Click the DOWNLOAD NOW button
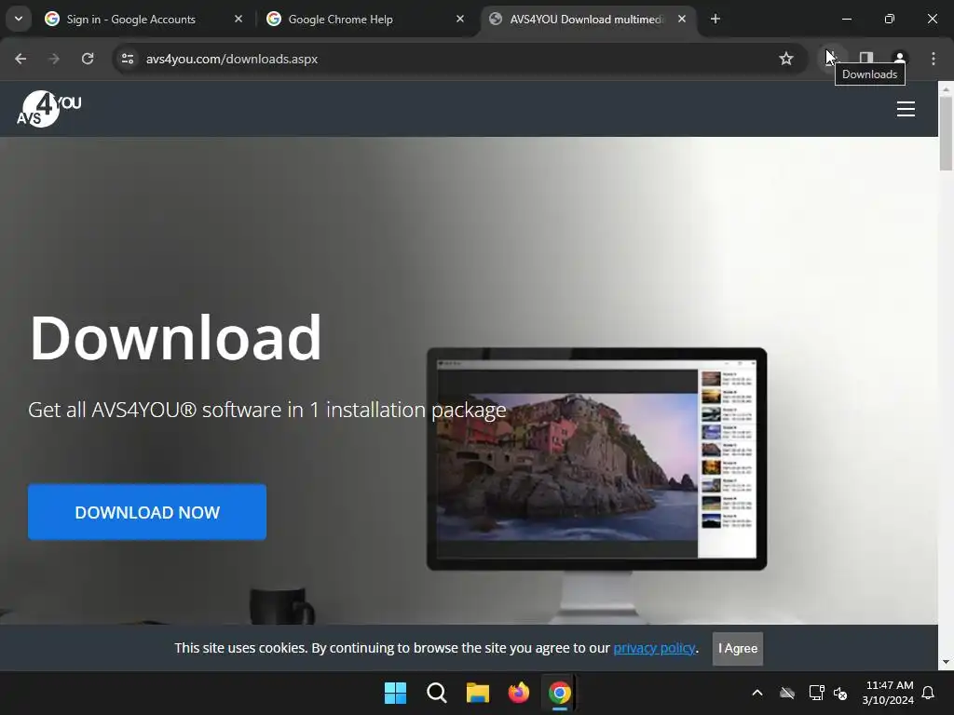This screenshot has width=954, height=715. pyautogui.click(x=147, y=512)
